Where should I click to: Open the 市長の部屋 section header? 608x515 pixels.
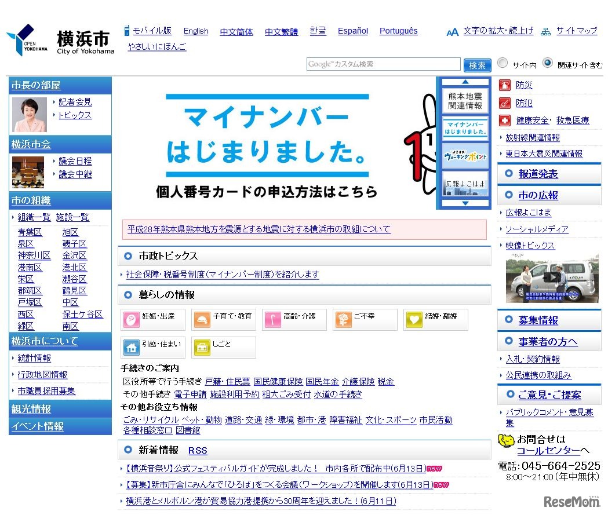tap(36, 85)
